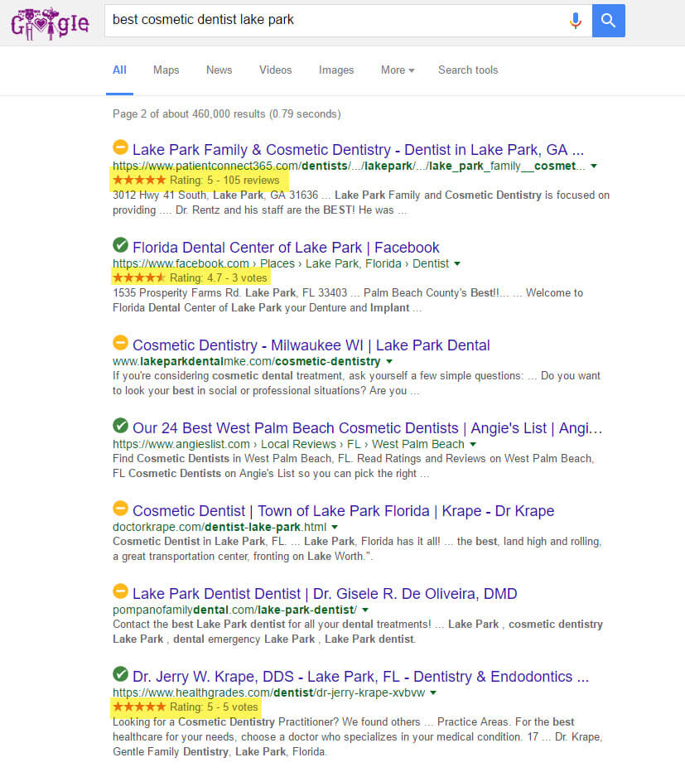Expand options arrow for angieslist.com URL
Viewport: 685px width, 772px height.
pyautogui.click(x=473, y=444)
